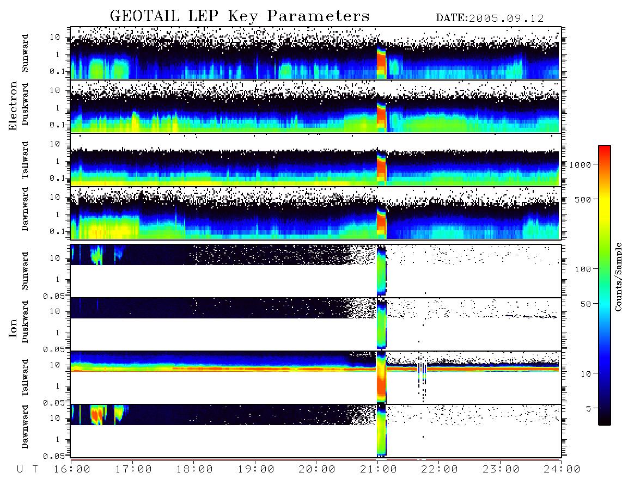Click the Electron "Sunward" panel label
Viewport: 622px width, 479px height.
[x=25, y=53]
